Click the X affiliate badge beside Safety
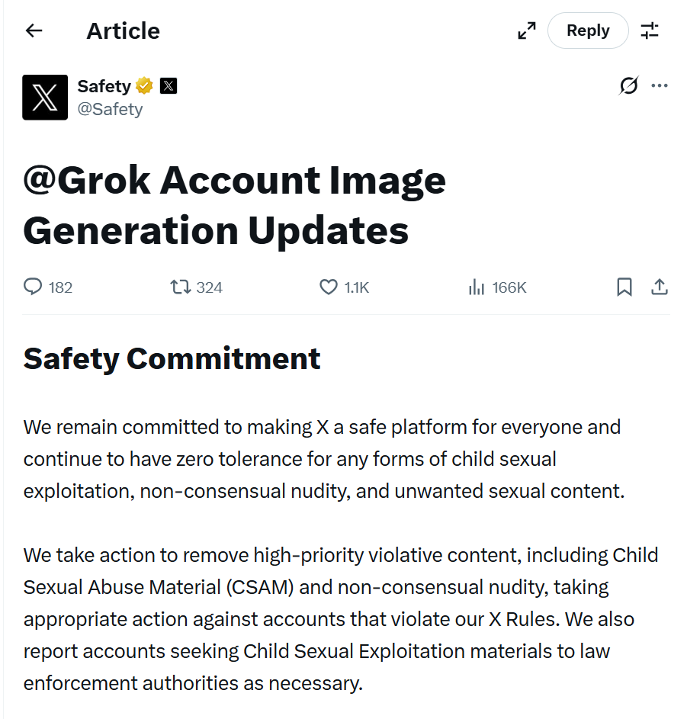687x719 pixels. coord(169,86)
